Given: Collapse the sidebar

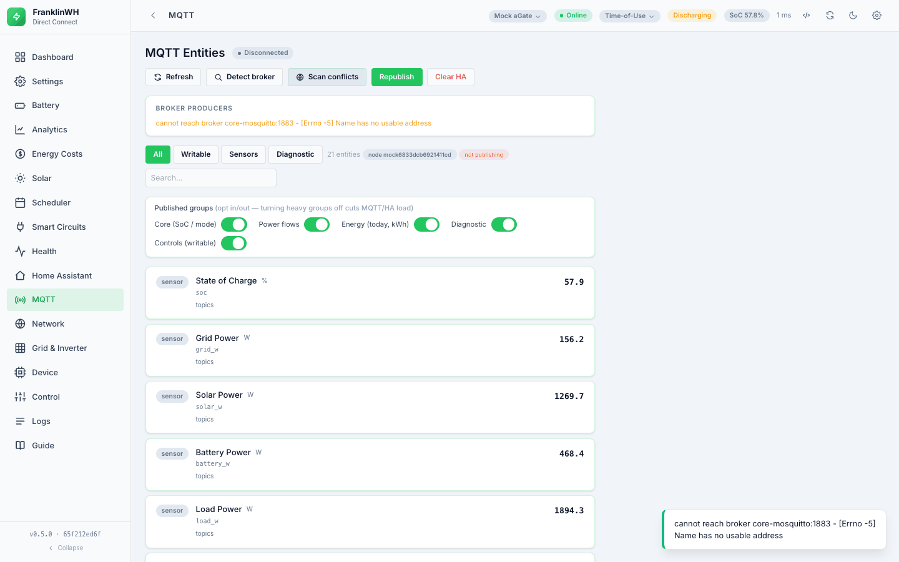Looking at the screenshot, I should [66, 548].
